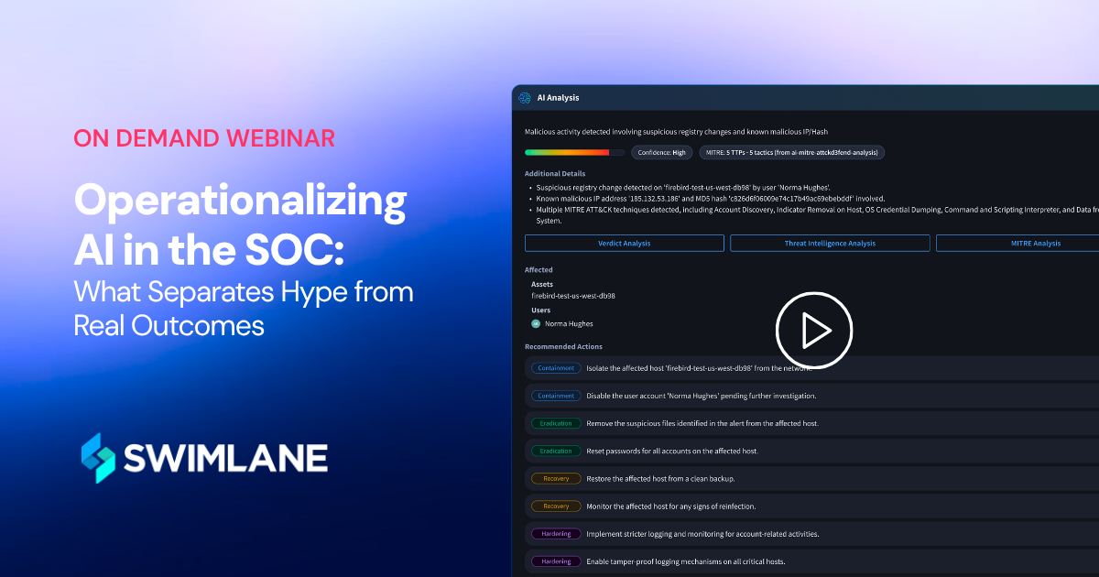The width and height of the screenshot is (1099, 577).
Task: Click Containment tag on Isolate host action
Action: tap(556, 368)
